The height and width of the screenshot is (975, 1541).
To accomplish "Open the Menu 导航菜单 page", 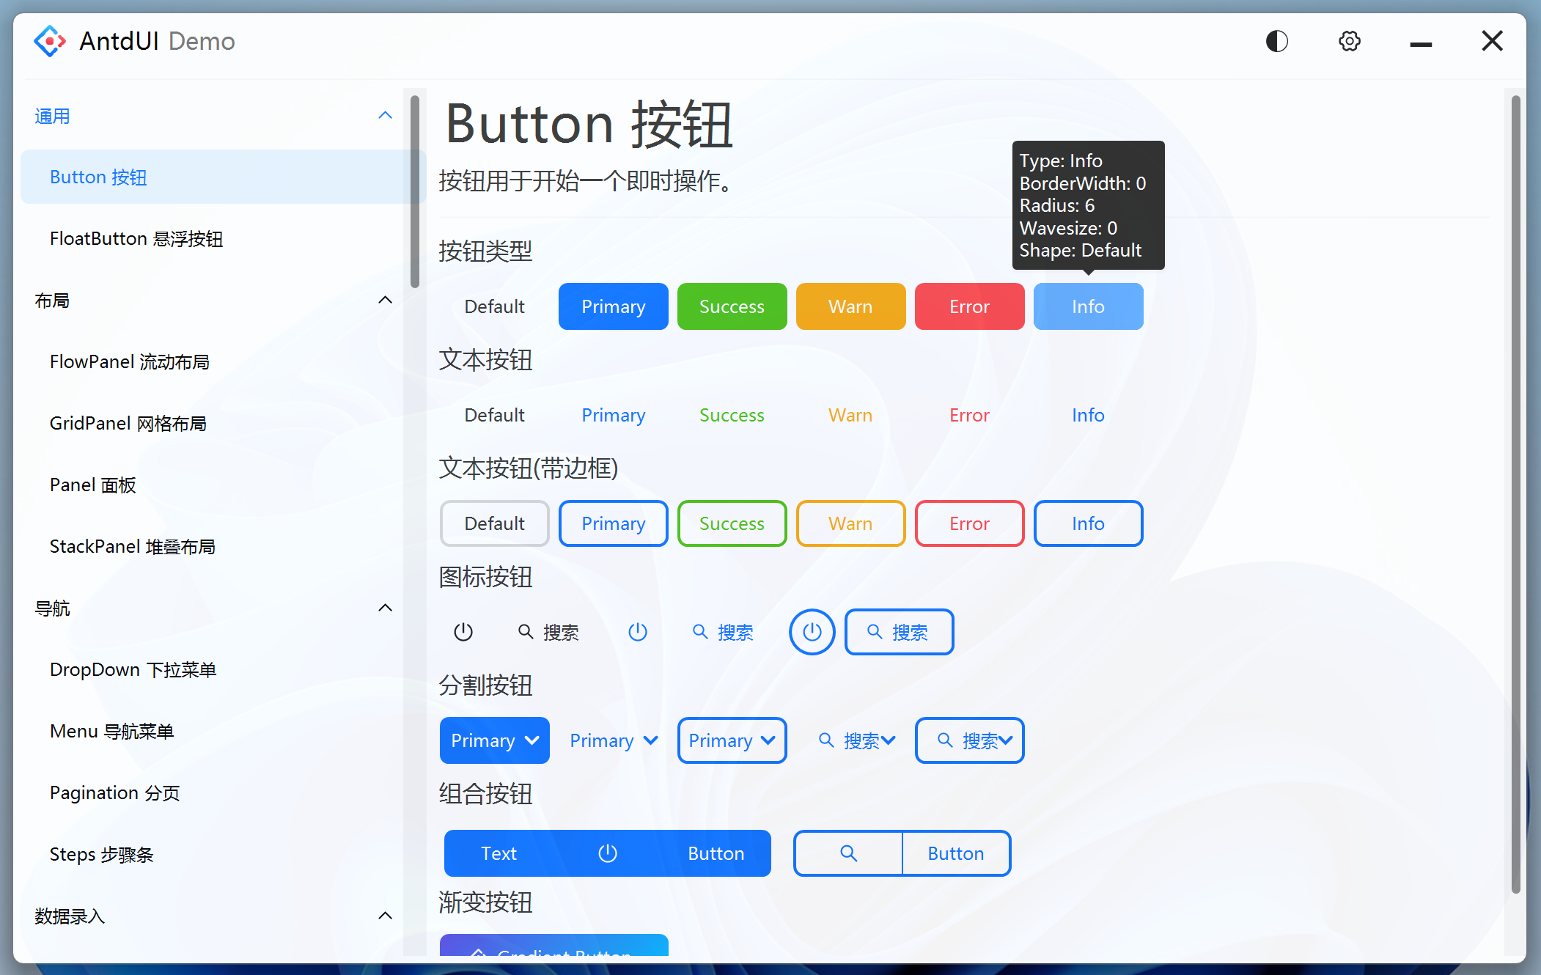I will [111, 730].
